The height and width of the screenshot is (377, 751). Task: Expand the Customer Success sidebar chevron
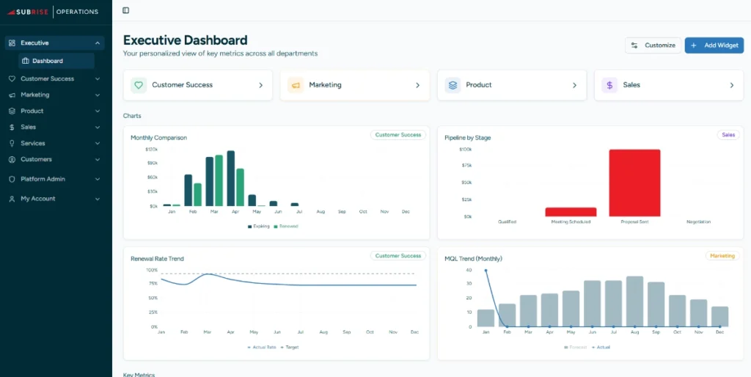click(x=98, y=78)
